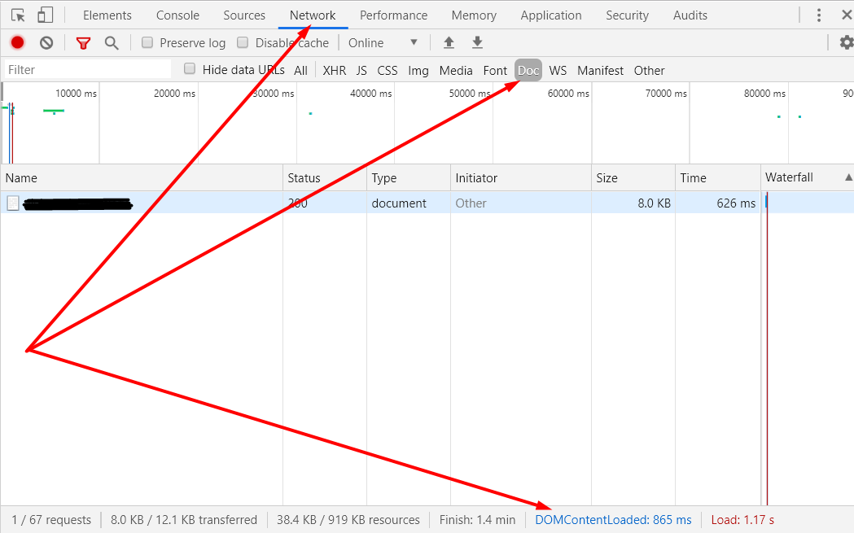Viewport: 854px width, 533px height.
Task: Filter requests by Media
Action: 456,70
